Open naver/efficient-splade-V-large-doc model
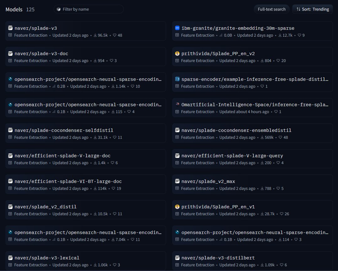Viewport: 338px width, 271px height. pos(86,159)
